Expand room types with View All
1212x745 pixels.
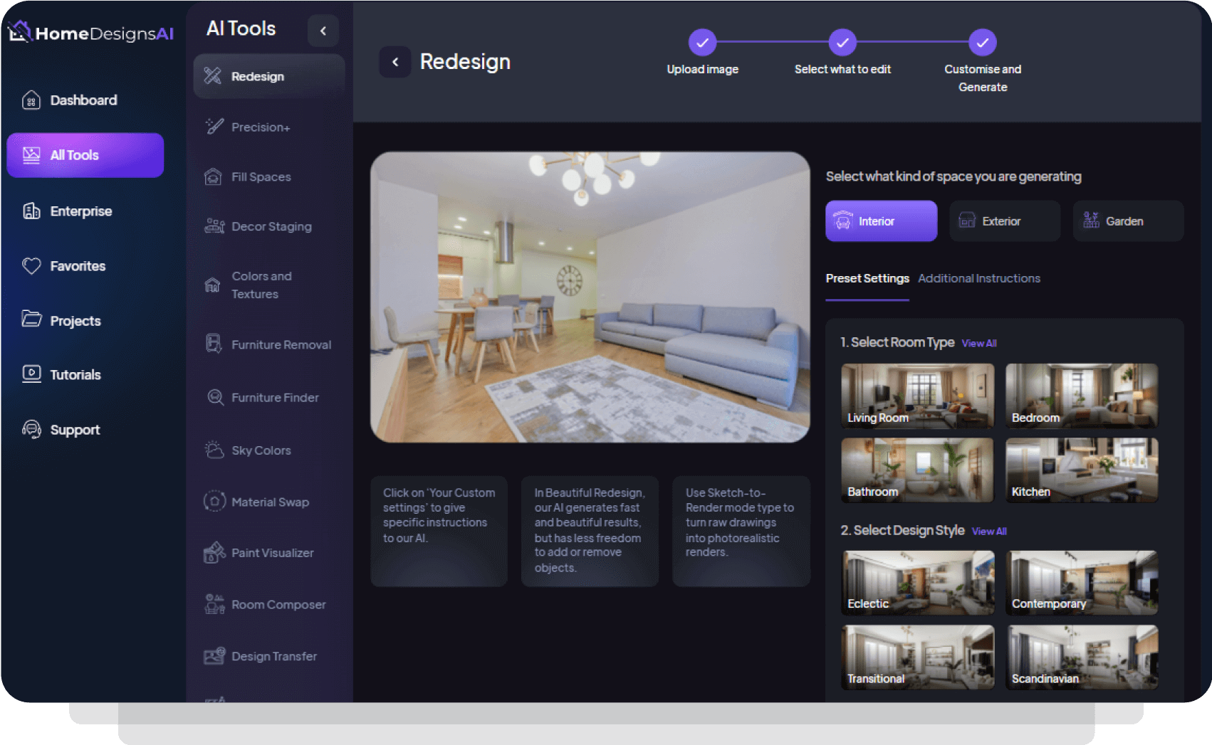(978, 344)
